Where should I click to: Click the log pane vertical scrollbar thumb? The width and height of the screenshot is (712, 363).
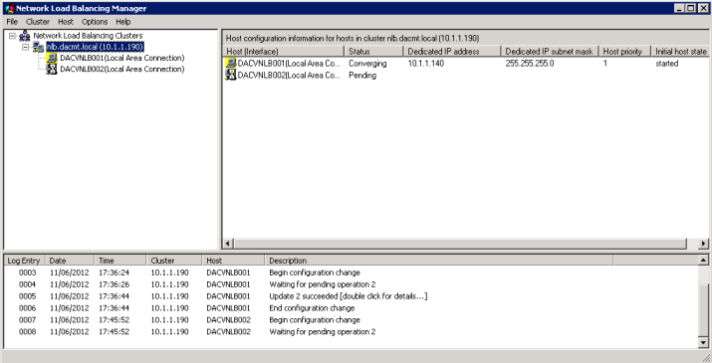(703, 311)
